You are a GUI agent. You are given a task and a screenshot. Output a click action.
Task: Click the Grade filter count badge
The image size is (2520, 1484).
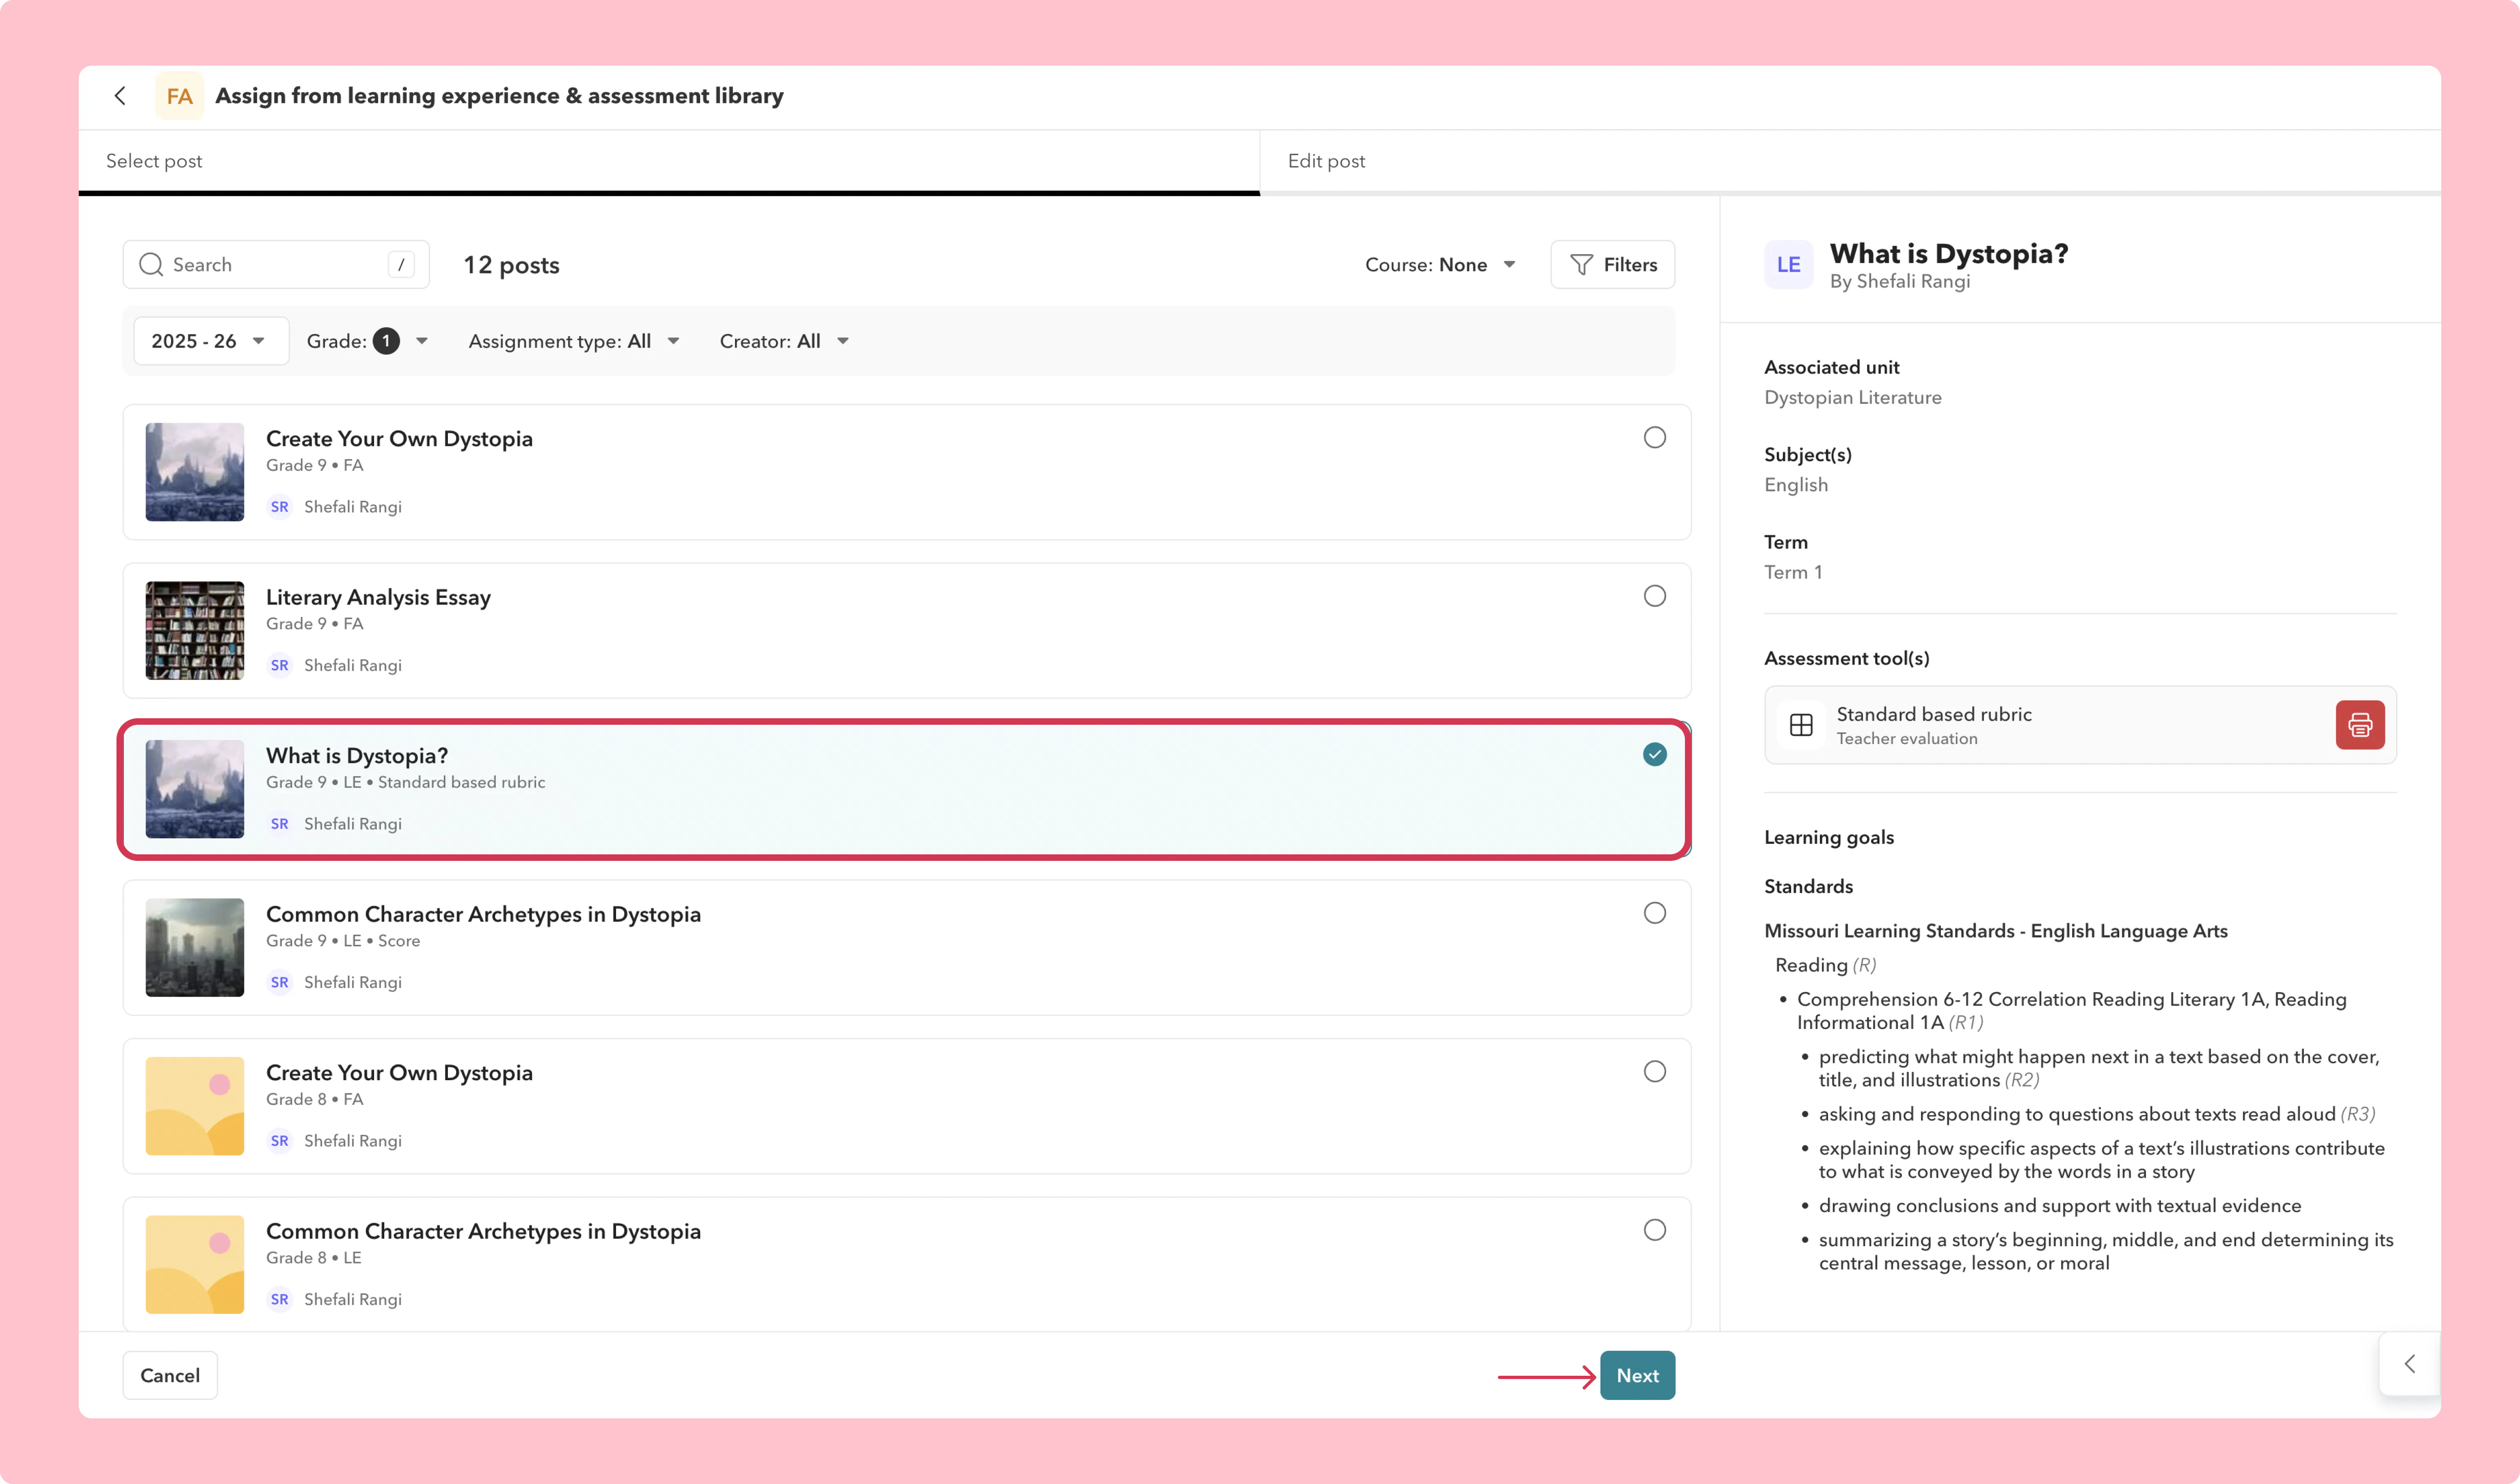(386, 341)
